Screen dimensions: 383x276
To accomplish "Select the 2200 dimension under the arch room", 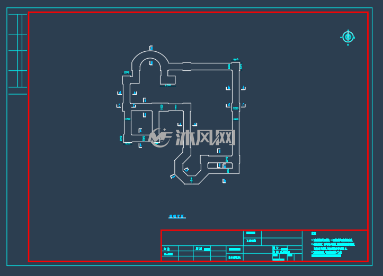I will coord(168,85).
